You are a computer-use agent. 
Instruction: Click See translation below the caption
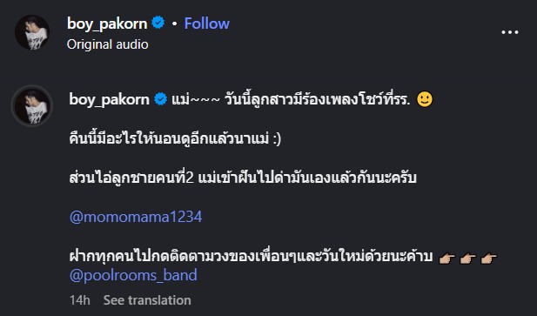coord(147,300)
